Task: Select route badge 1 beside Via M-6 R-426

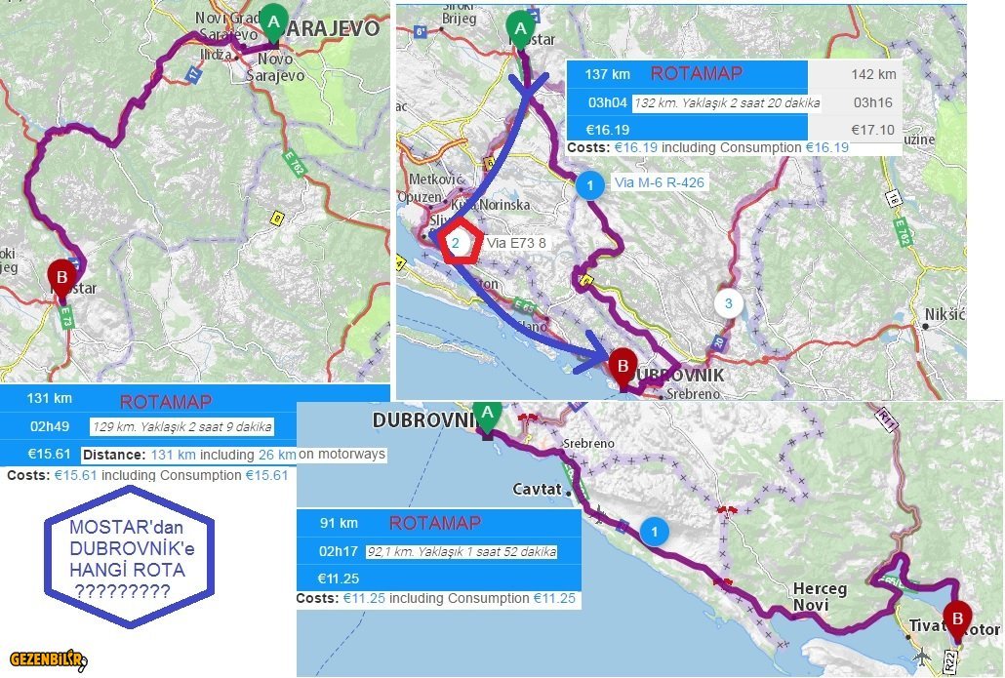Action: (589, 185)
